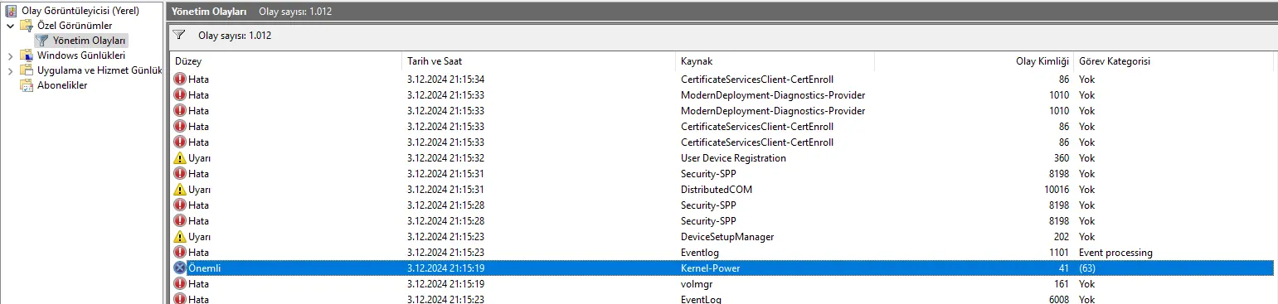Viewport: 1278px width, 304px height.
Task: Click the Yönetim Olayları funnel icon in tree
Action: pyautogui.click(x=41, y=40)
